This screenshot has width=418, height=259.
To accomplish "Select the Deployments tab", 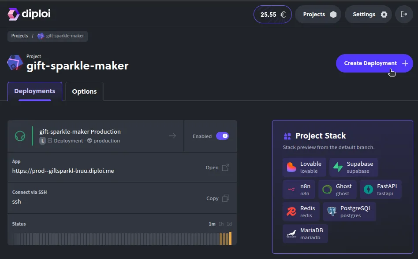I will pyautogui.click(x=35, y=91).
